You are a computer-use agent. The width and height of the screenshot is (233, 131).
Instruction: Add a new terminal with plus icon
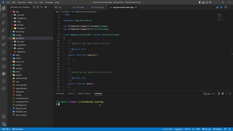[213, 94]
